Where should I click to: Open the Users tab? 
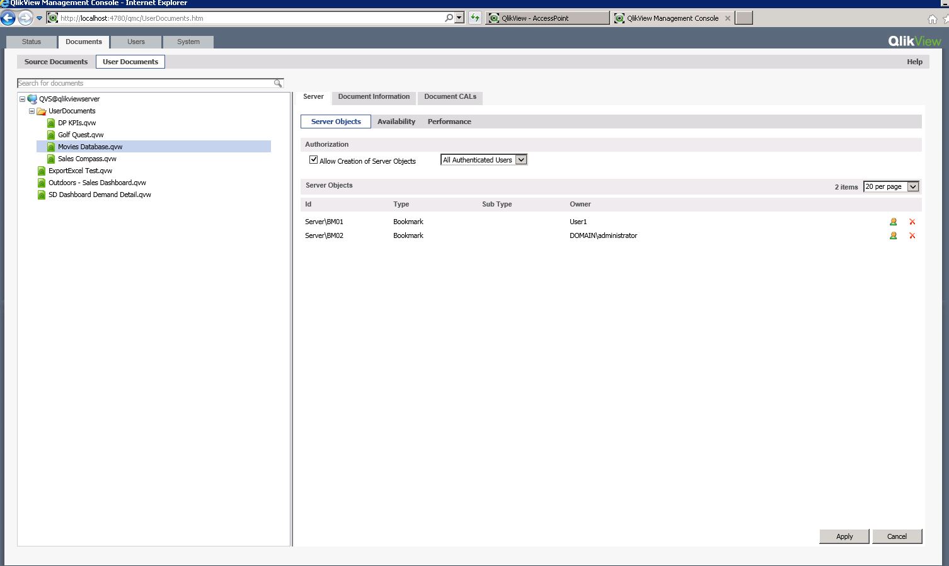[x=135, y=42]
